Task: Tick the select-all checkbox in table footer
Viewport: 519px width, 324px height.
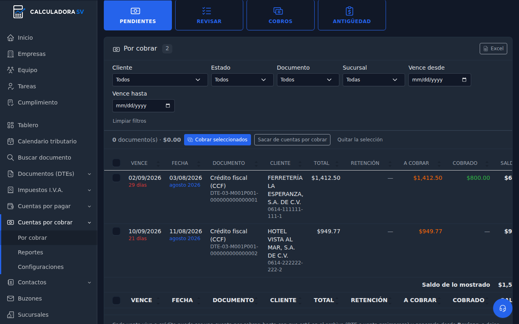Action: (x=116, y=300)
